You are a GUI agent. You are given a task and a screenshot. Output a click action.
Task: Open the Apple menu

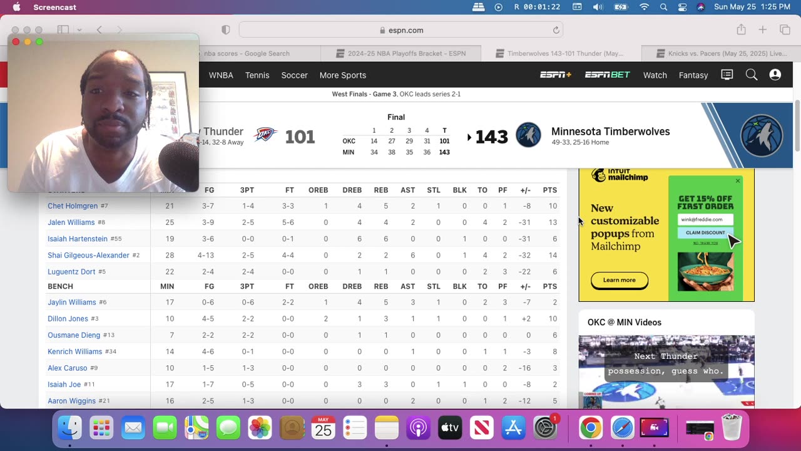[x=16, y=7]
